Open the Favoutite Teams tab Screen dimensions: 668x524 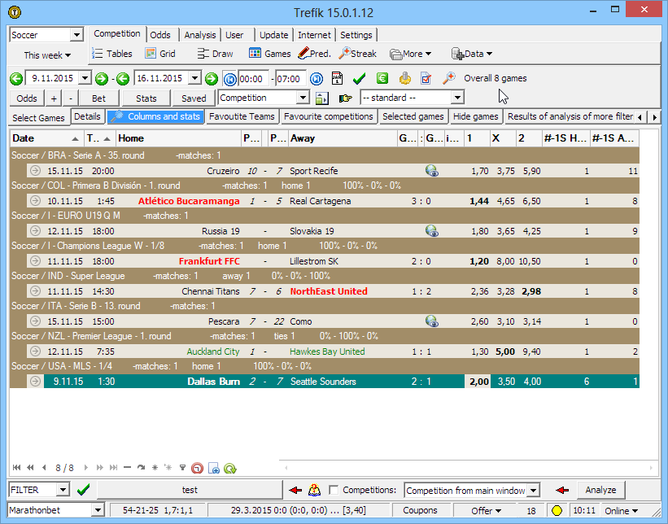click(242, 116)
